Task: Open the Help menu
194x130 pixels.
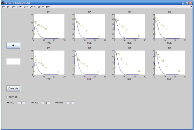Action: tap(48, 7)
